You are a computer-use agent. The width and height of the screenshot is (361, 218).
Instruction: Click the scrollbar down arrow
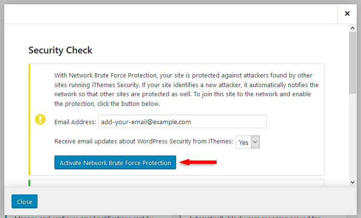coord(352,182)
